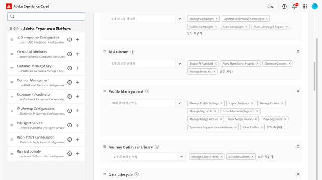Remove Publish Campaigns permission tag
This screenshot has height=180, width=322.
click(216, 27)
